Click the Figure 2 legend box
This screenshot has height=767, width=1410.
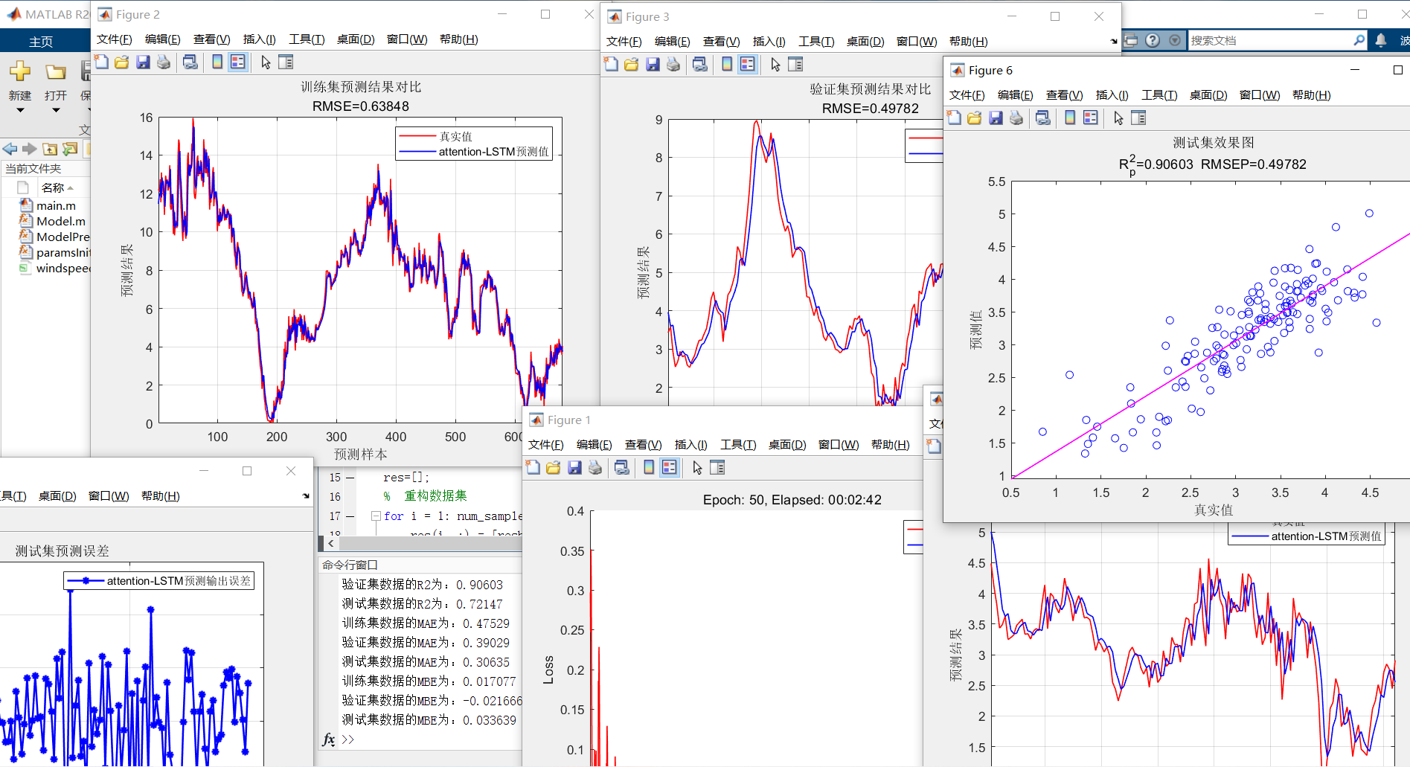click(474, 144)
